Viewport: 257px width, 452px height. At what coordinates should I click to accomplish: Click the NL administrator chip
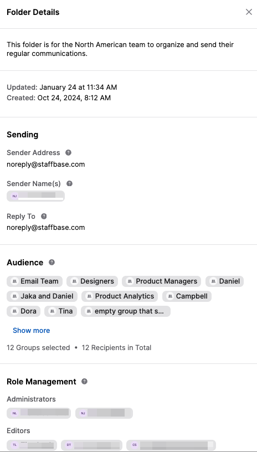[x=39, y=413]
